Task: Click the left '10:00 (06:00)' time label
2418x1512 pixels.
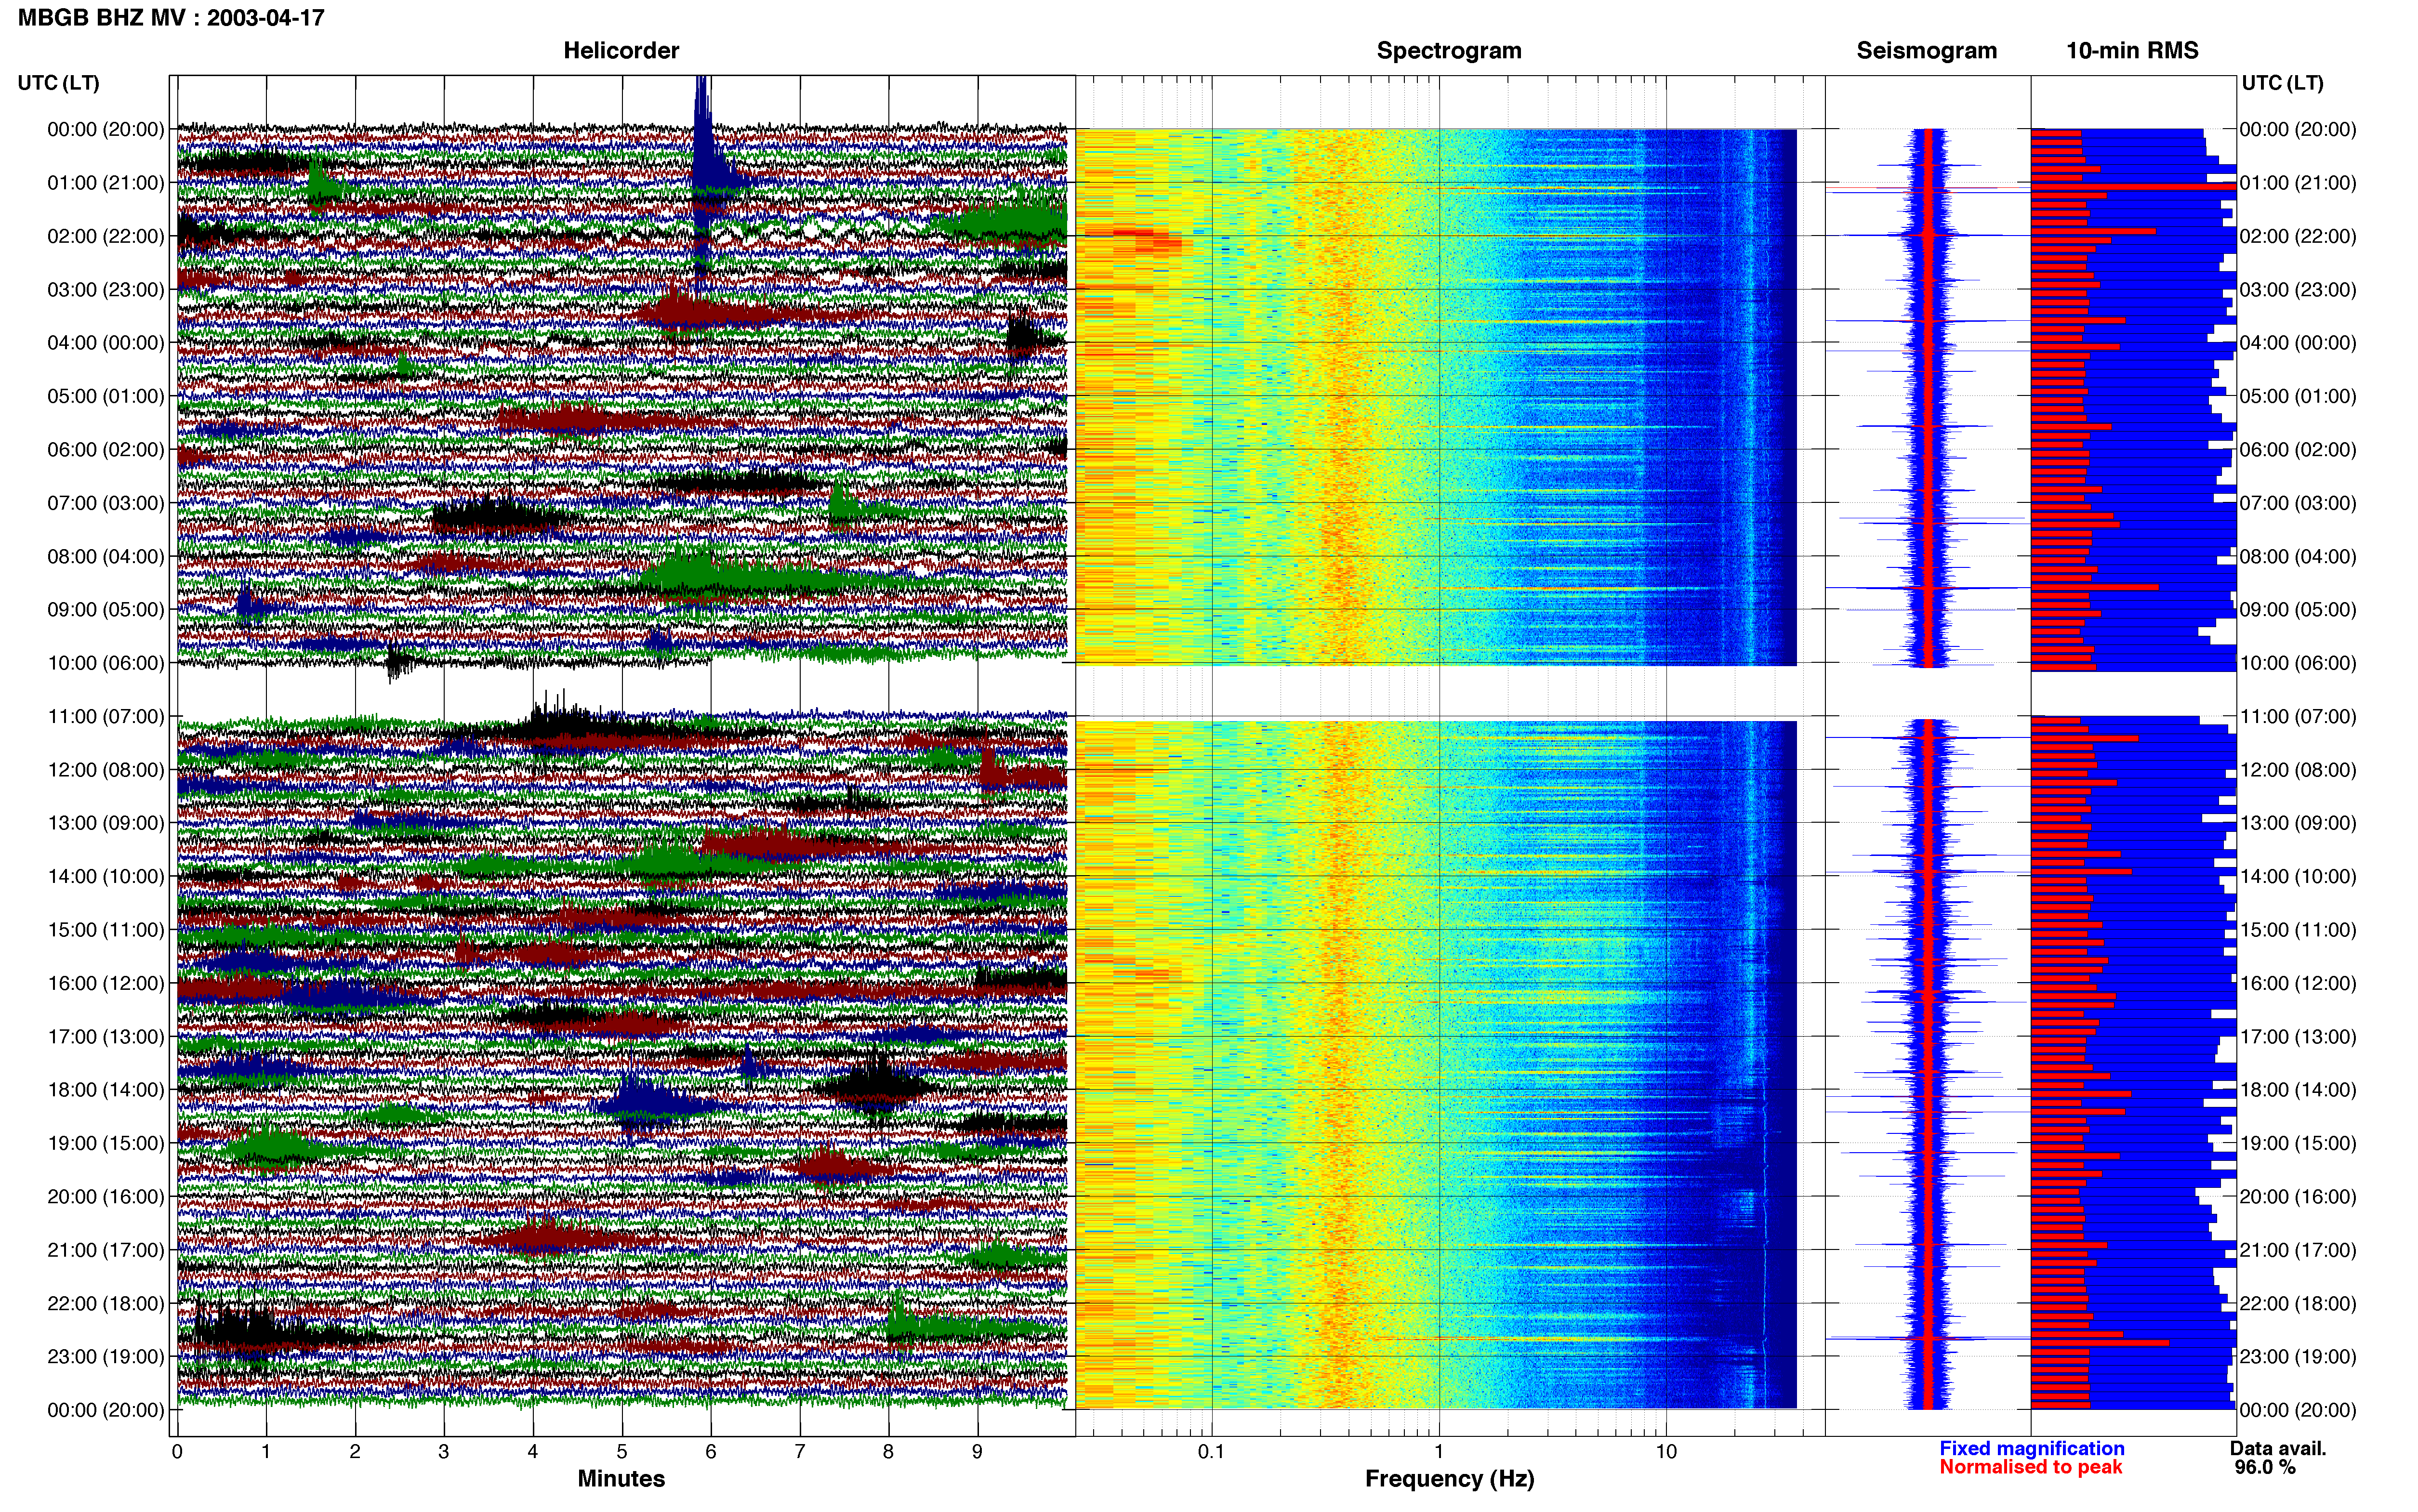Action: (x=105, y=662)
